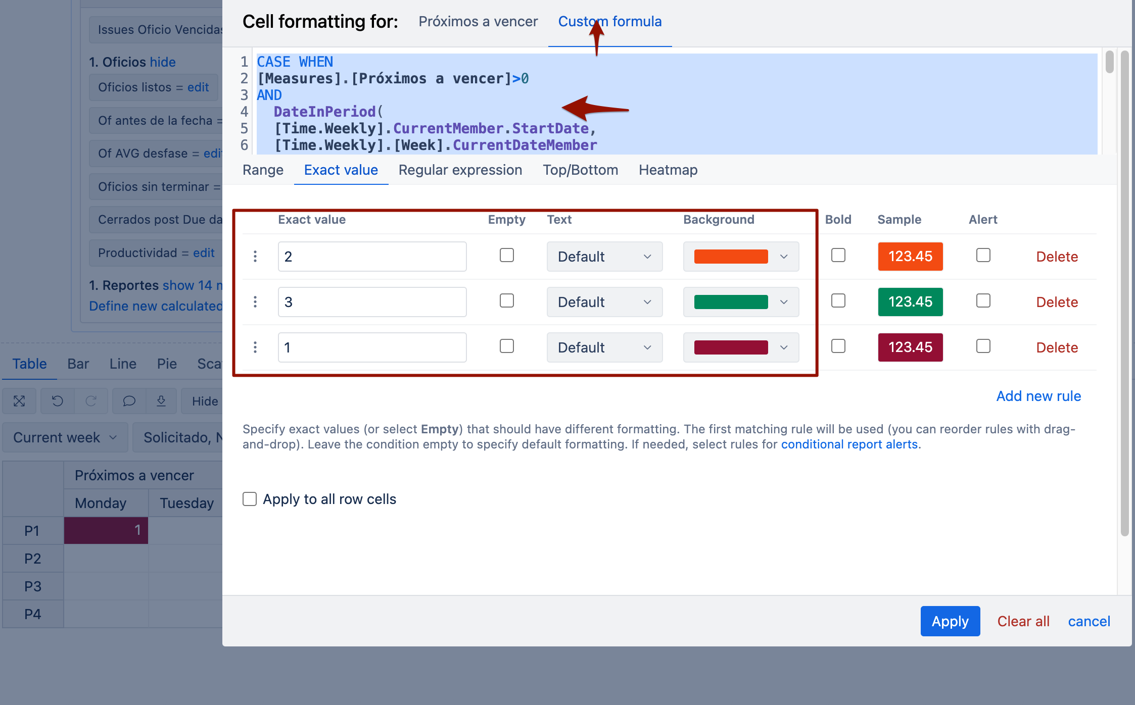Open the Text color dropdown for value 2
The image size is (1135, 705).
pos(604,257)
